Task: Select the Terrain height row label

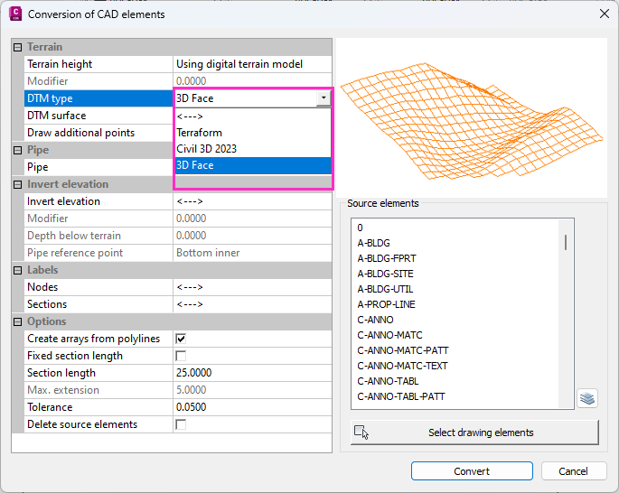Action: (98, 64)
